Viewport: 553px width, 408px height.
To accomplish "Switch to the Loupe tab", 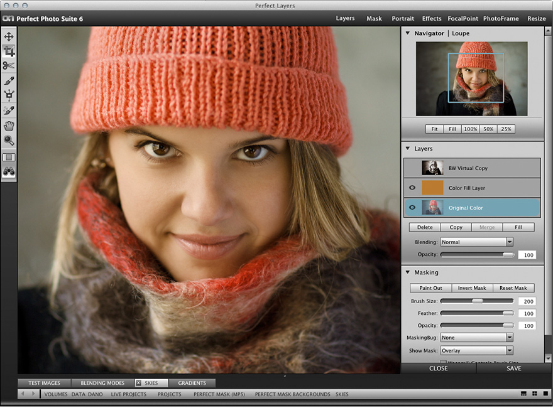I will pos(461,33).
